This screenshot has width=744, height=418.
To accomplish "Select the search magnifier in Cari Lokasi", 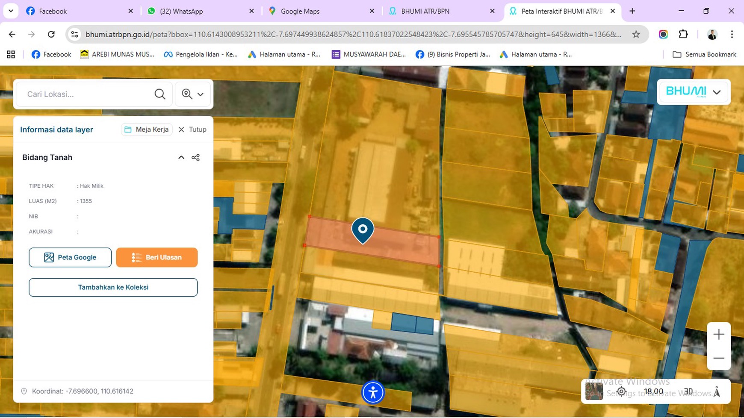I will click(x=159, y=94).
